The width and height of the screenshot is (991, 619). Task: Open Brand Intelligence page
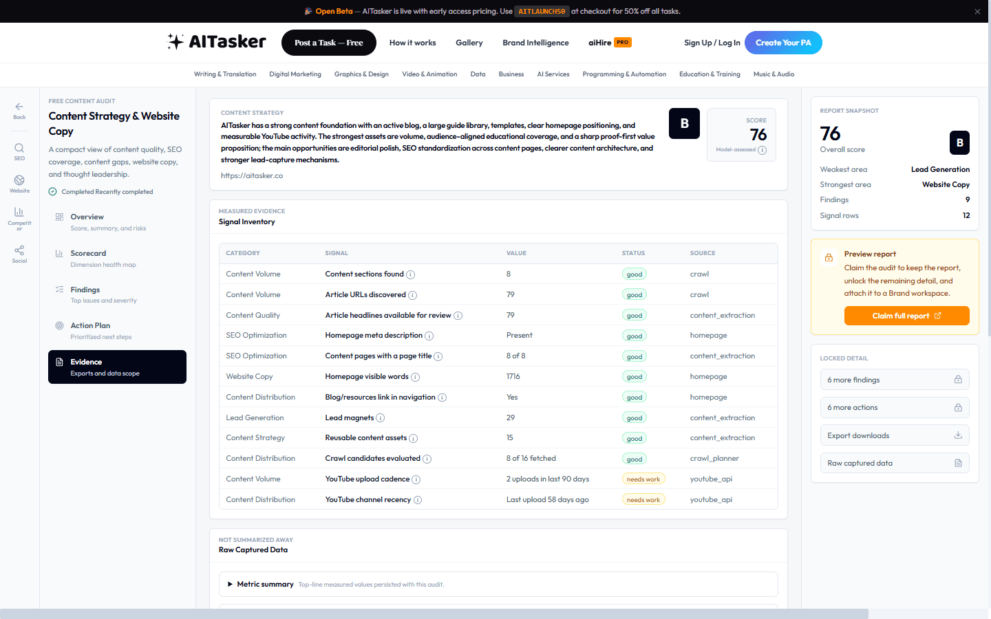pos(535,43)
